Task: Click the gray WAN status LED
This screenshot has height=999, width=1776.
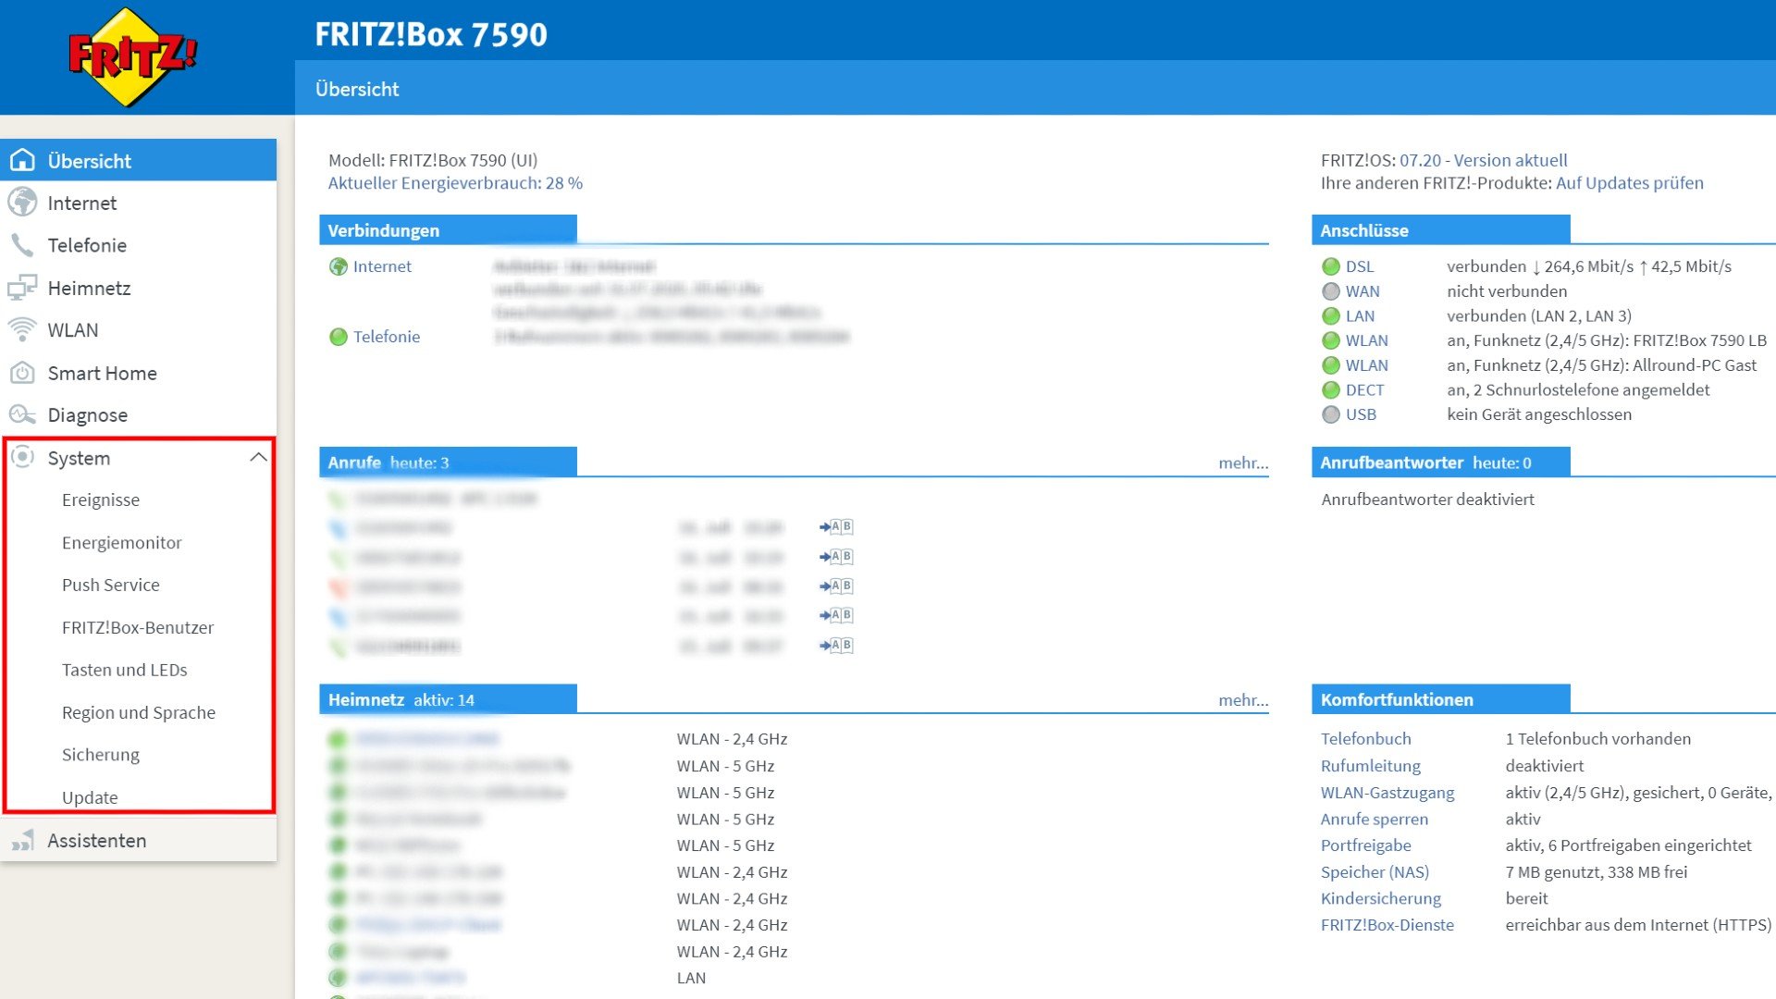Action: pyautogui.click(x=1331, y=291)
